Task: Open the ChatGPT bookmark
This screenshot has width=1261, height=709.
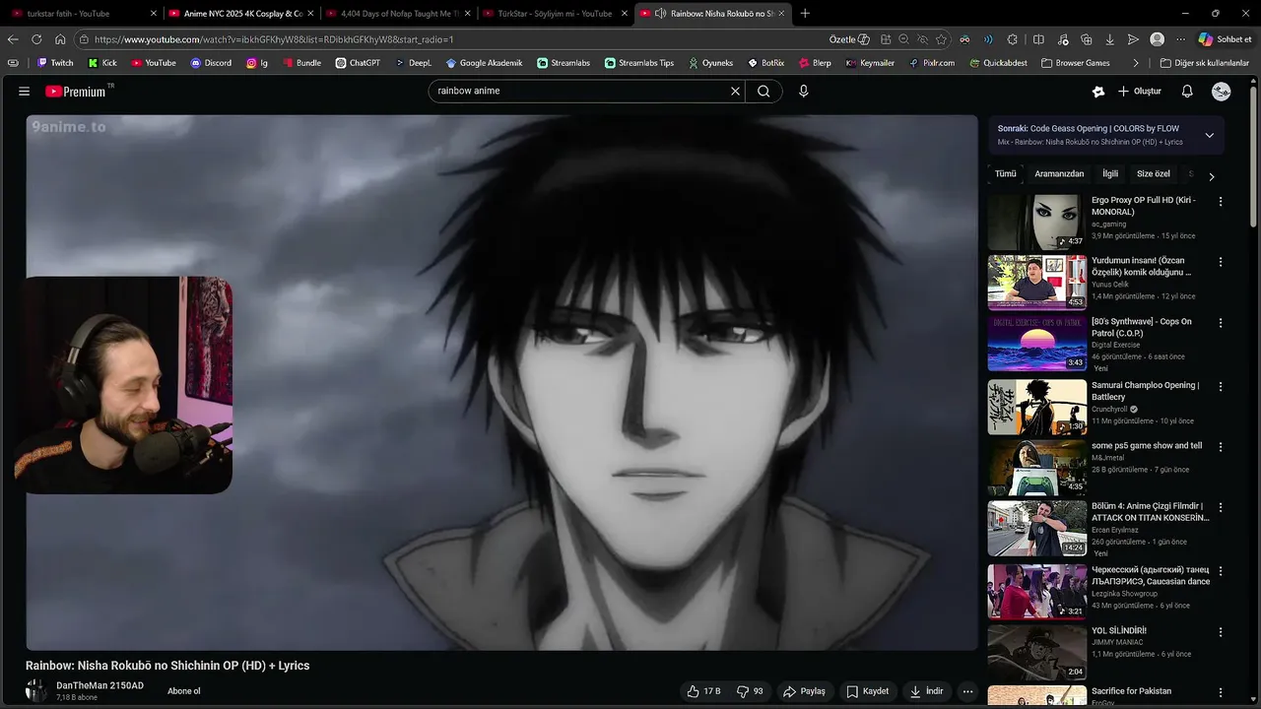Action: (x=358, y=63)
